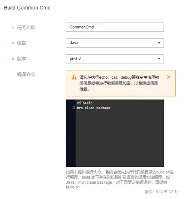Click the 'mvn clean package' code line
Screen dimensions: 184x199
(x=93, y=108)
